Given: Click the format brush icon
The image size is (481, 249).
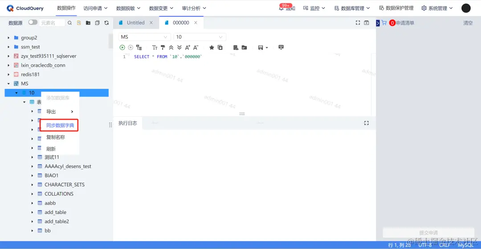Looking at the screenshot, I should 163,48.
